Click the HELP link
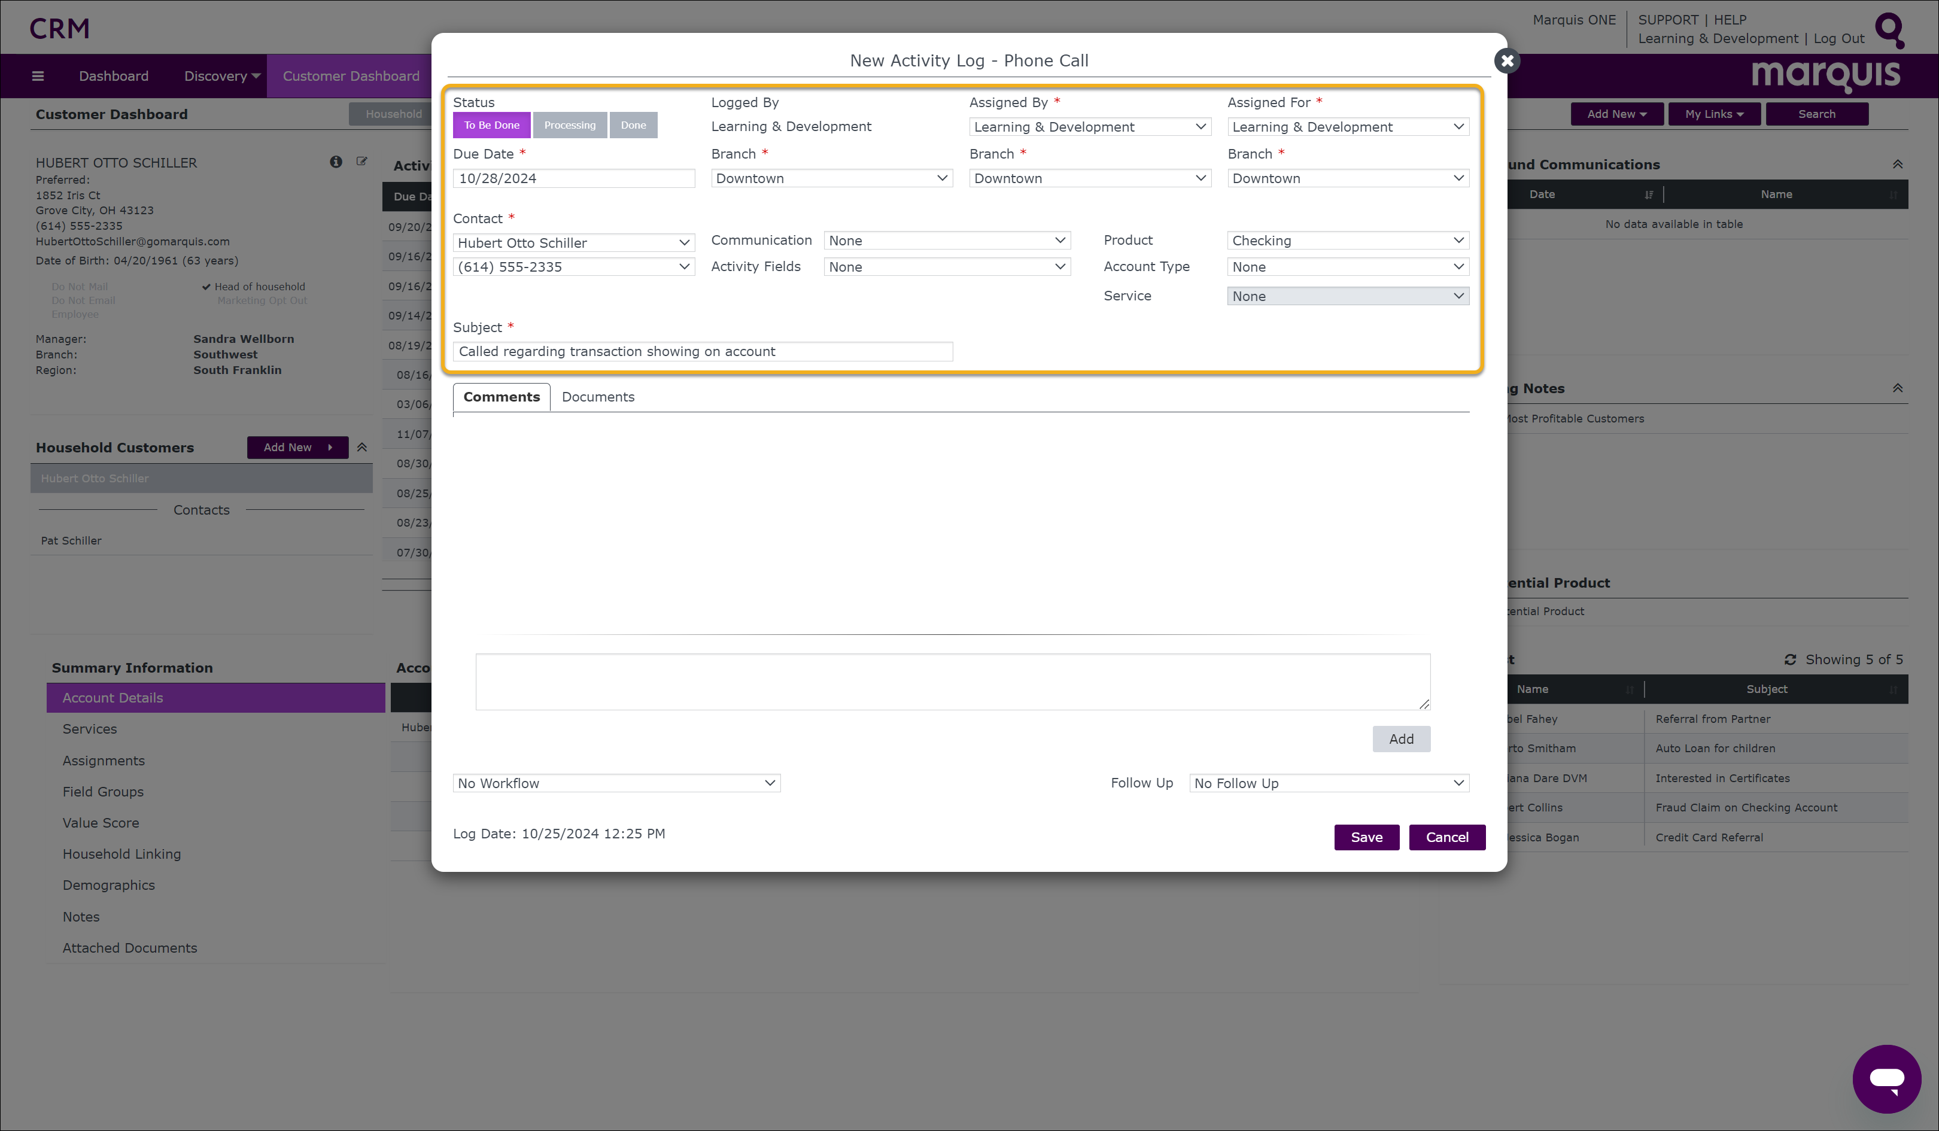1939x1131 pixels. click(x=1730, y=20)
